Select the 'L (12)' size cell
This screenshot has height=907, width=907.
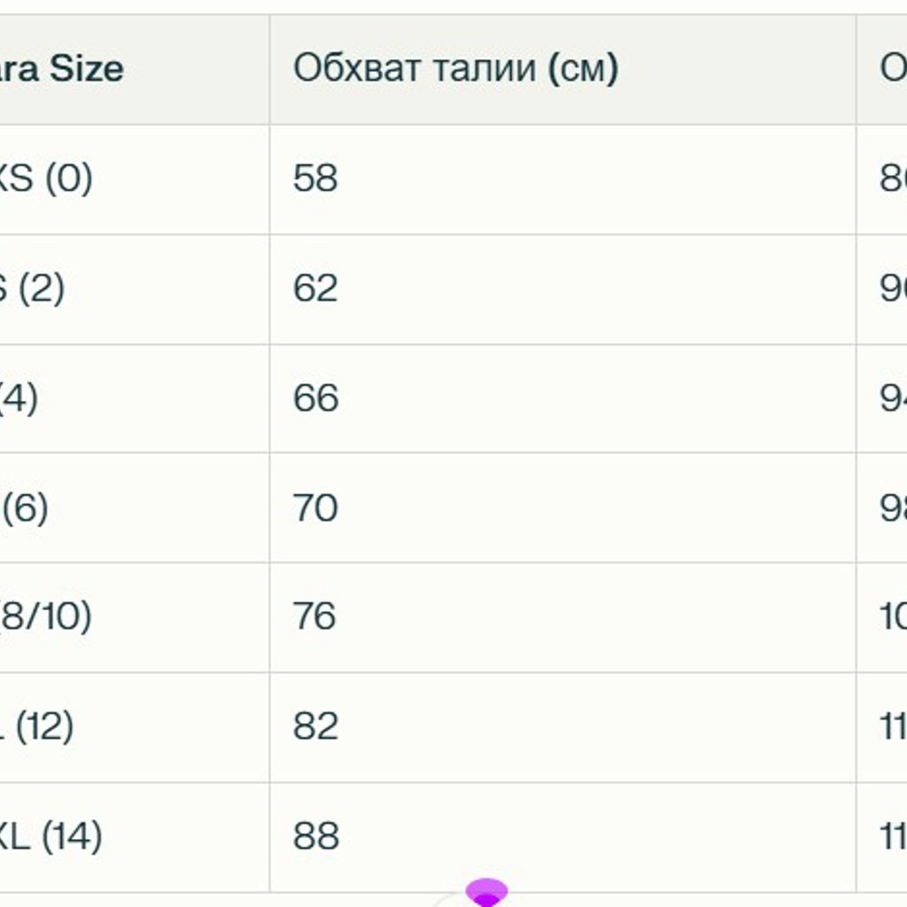tap(135, 727)
